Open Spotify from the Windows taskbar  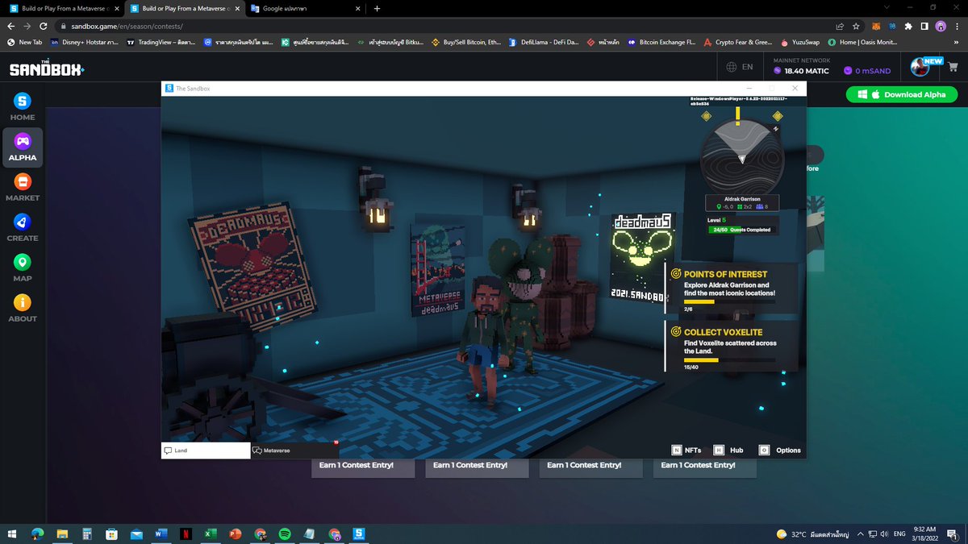pyautogui.click(x=285, y=534)
